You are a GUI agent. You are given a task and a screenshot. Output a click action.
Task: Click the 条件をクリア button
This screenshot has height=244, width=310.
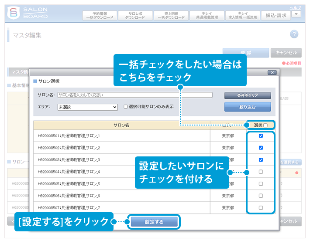tap(248, 95)
